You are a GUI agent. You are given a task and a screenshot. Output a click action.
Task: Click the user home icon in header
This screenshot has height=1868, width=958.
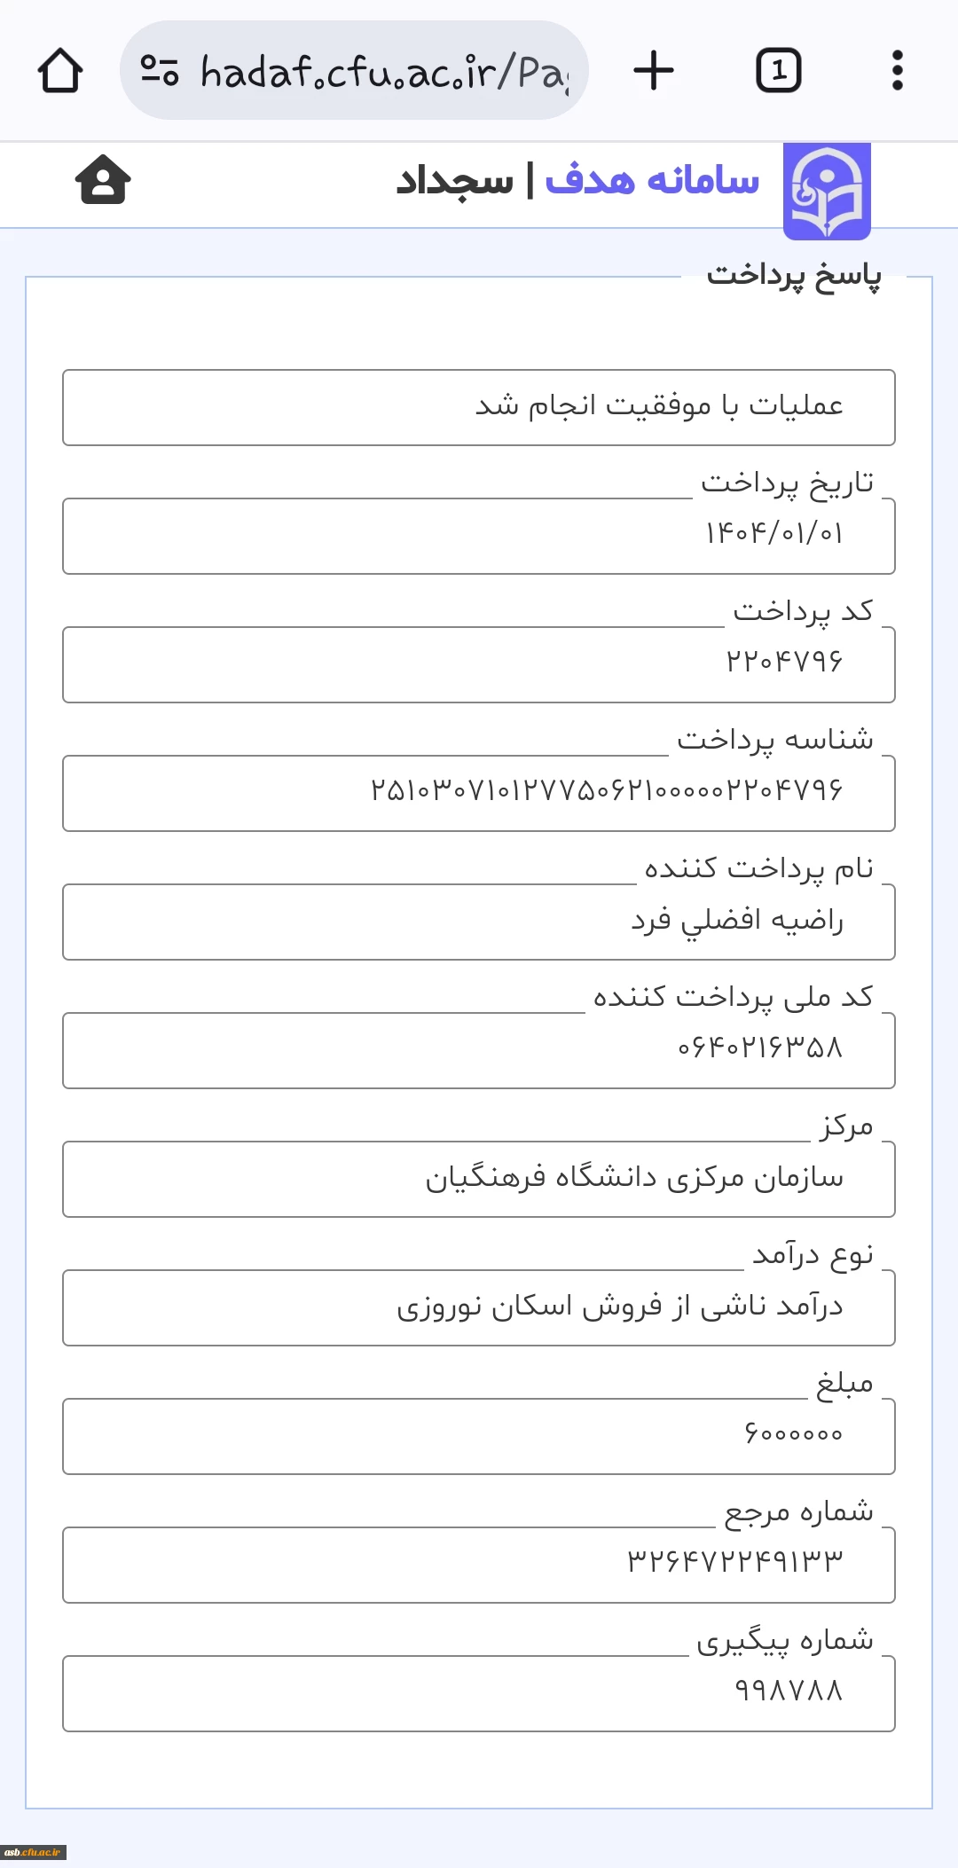(x=103, y=180)
